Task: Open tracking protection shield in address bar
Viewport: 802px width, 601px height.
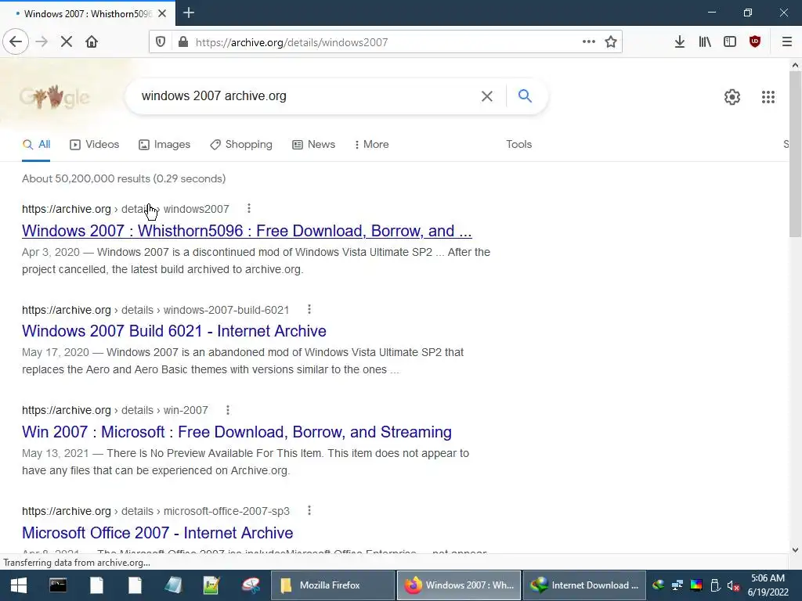Action: point(161,42)
